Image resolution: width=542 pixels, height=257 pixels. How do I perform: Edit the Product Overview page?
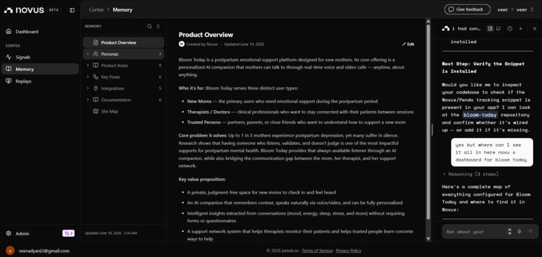[x=408, y=44]
